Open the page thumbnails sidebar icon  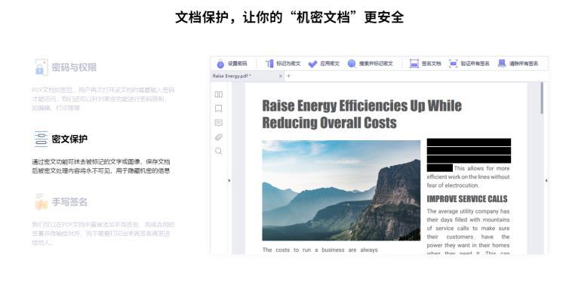click(x=218, y=94)
